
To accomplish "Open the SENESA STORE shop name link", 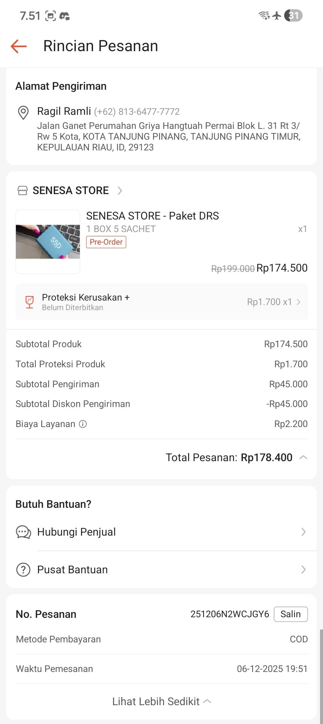I will (x=71, y=190).
